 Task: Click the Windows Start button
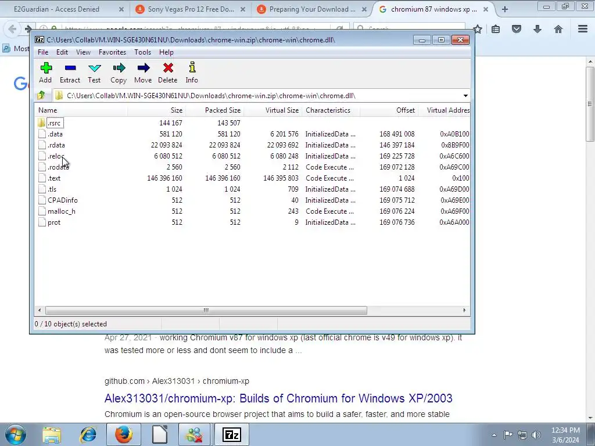pos(16,435)
